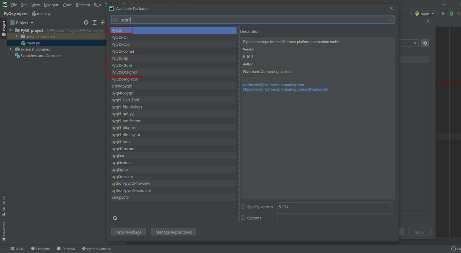
Task: Click the PyCharm logo icon
Action: click(5, 5)
